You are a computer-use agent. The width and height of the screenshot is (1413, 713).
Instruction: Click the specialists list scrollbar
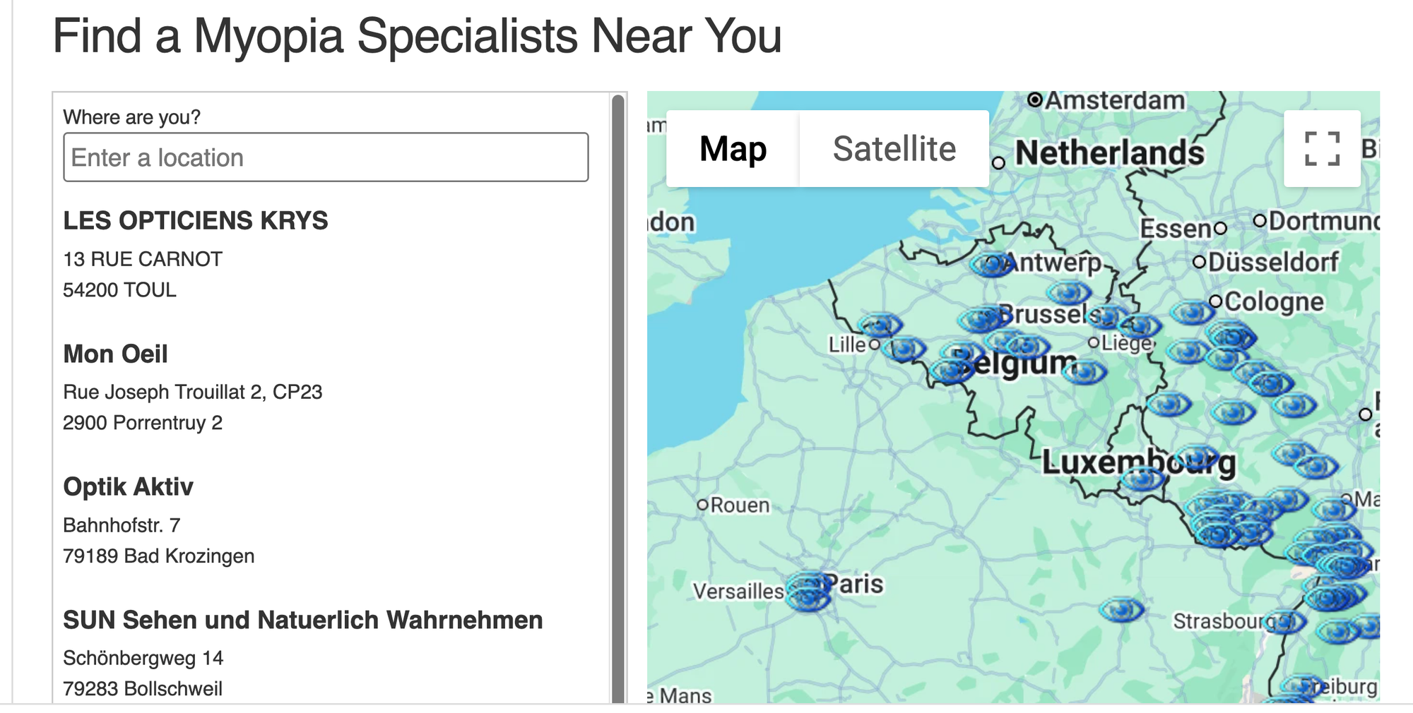(618, 399)
